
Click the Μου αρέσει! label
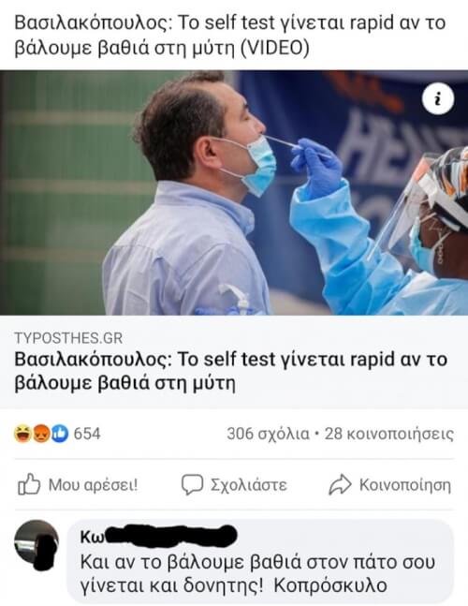point(93,484)
